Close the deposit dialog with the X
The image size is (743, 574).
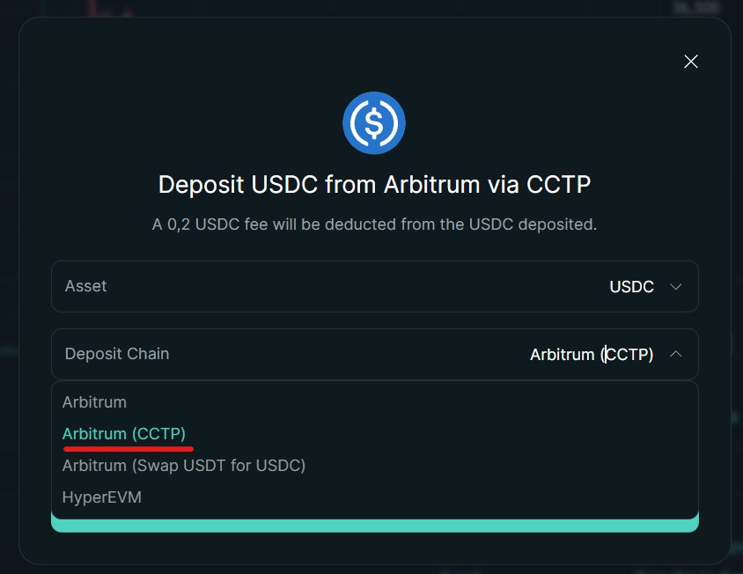click(691, 61)
